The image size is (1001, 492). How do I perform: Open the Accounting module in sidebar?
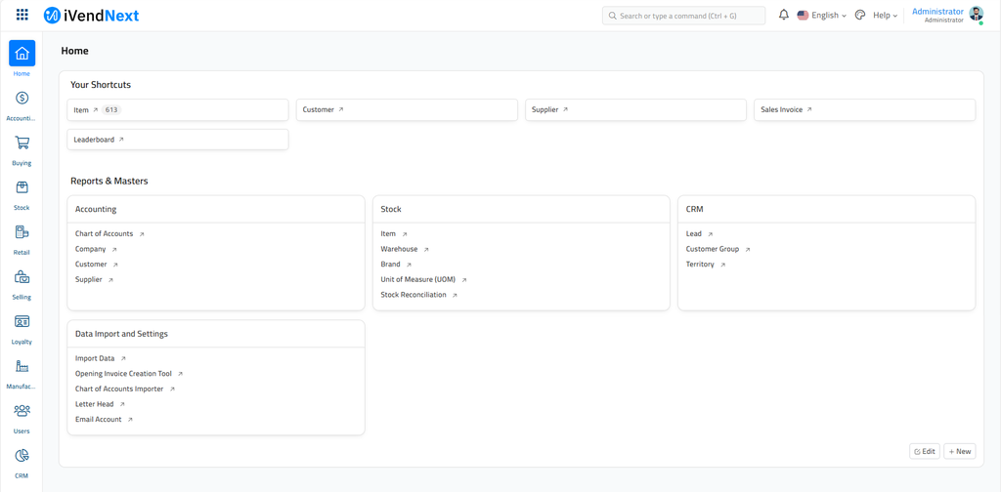pos(22,99)
